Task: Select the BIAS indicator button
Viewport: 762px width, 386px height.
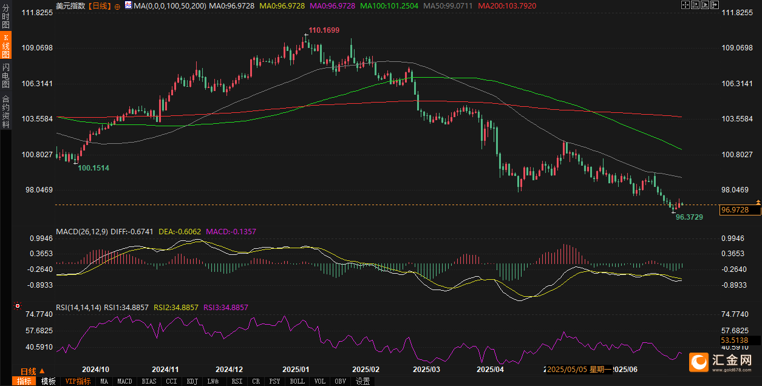Action: tap(149, 381)
